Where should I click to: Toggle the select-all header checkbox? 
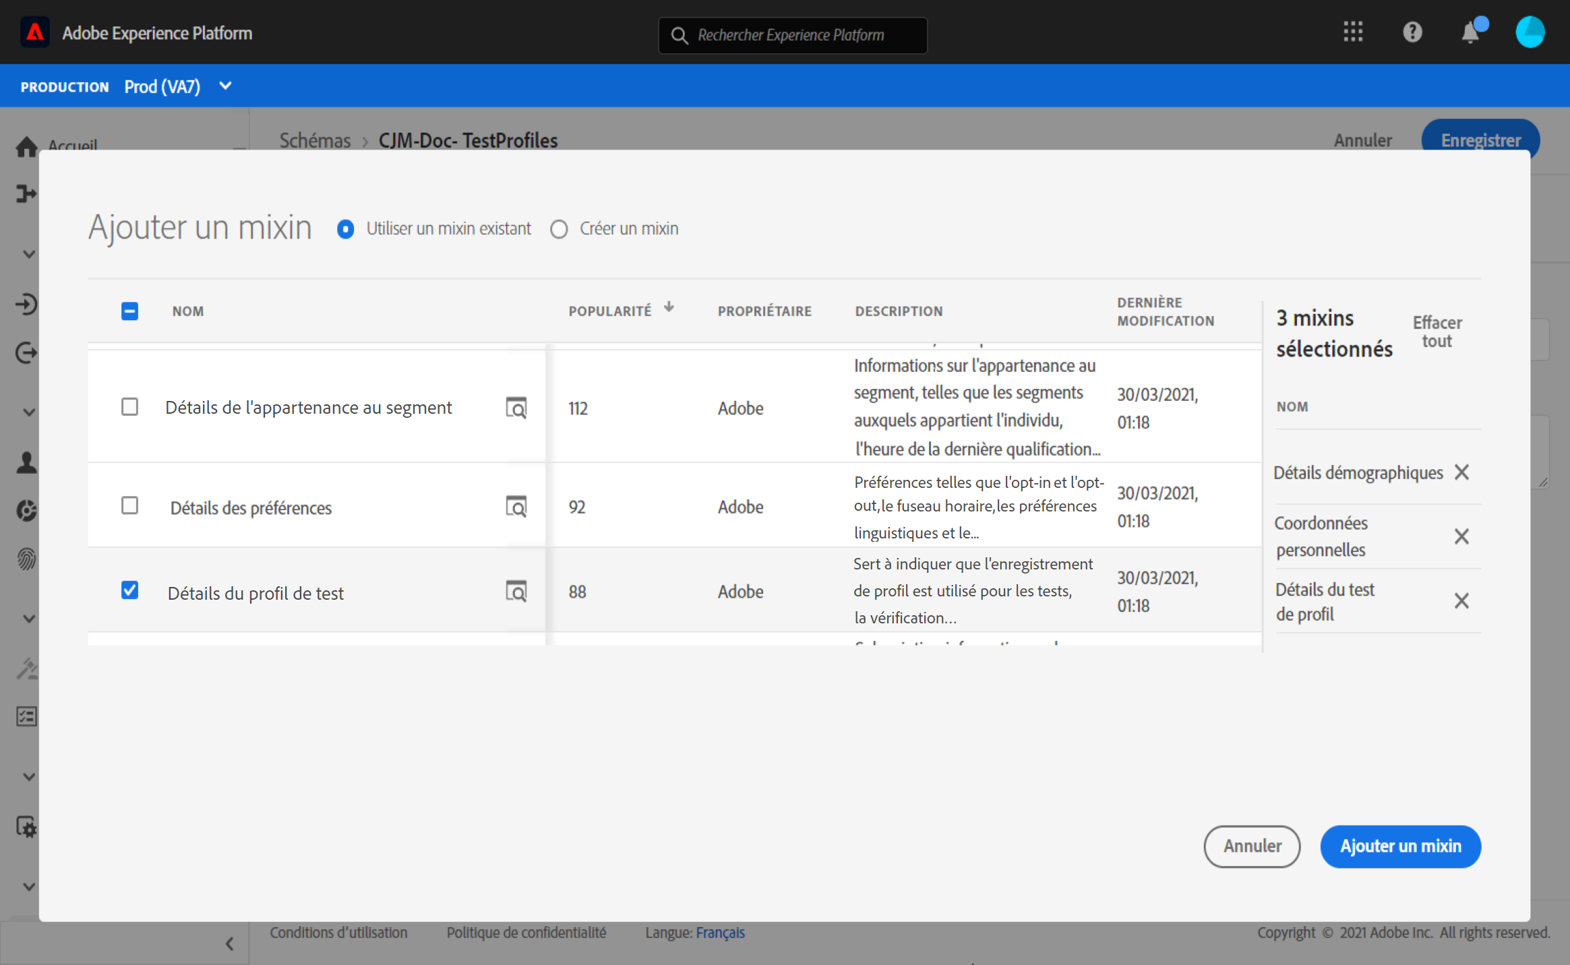(x=129, y=311)
